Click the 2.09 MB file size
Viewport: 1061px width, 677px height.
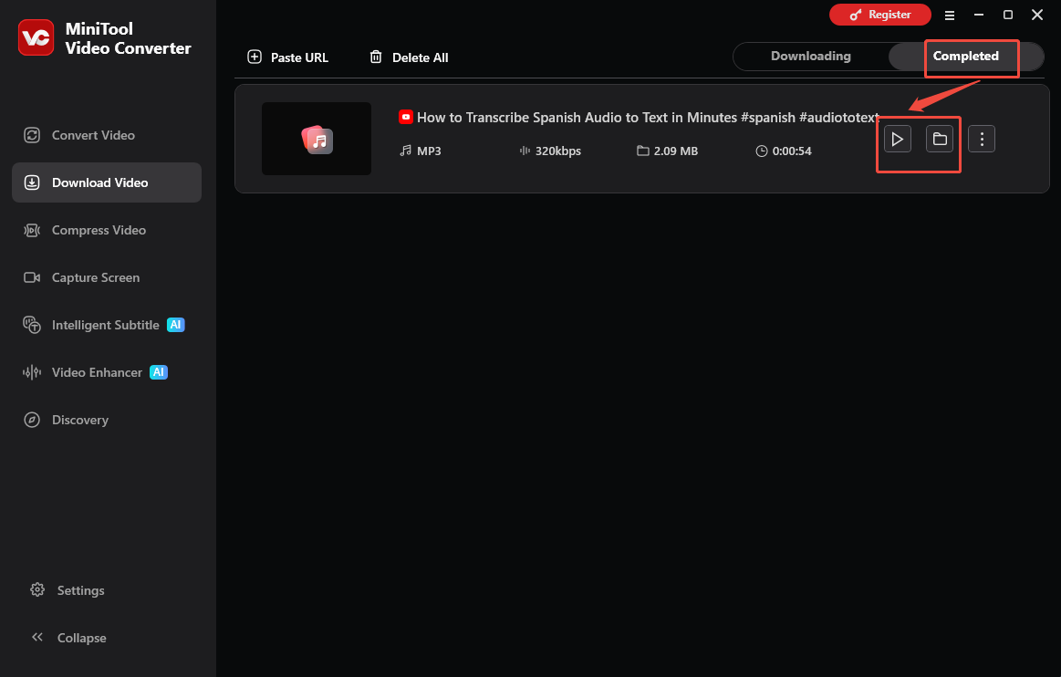pyautogui.click(x=675, y=151)
